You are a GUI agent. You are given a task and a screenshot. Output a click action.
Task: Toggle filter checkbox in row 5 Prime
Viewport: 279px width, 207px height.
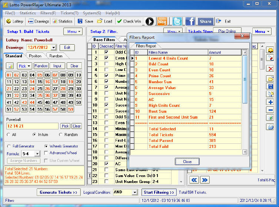click(106, 75)
